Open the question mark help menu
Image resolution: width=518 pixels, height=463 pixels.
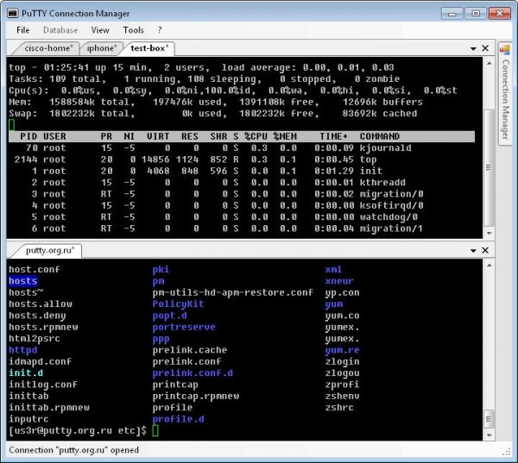coord(160,30)
